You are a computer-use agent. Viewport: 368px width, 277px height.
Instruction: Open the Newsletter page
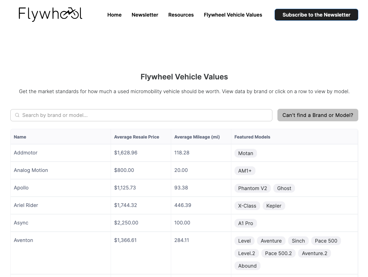point(145,15)
